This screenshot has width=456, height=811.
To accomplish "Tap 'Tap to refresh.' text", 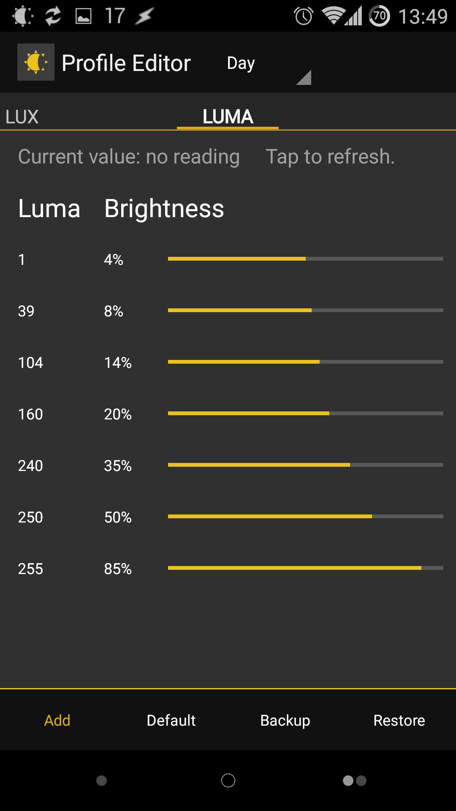I will click(x=330, y=157).
